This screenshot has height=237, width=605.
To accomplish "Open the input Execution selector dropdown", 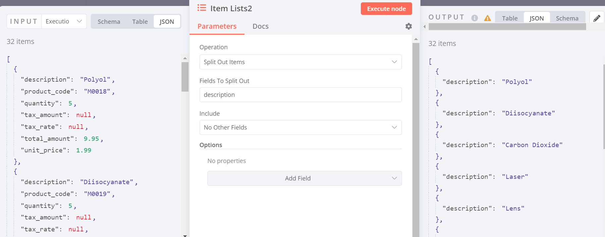I will 64,21.
